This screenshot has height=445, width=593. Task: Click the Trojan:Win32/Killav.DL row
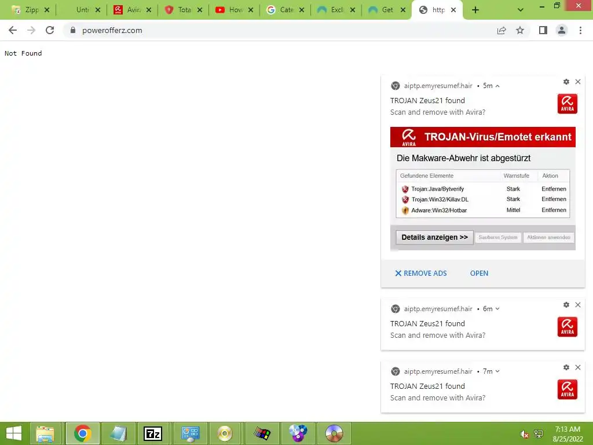pos(483,199)
